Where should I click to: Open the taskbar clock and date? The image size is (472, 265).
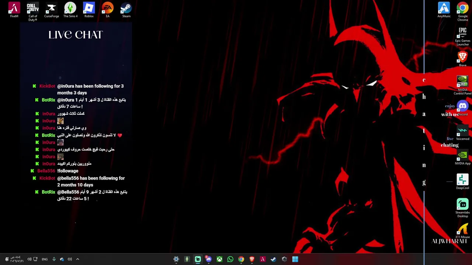pos(17,259)
